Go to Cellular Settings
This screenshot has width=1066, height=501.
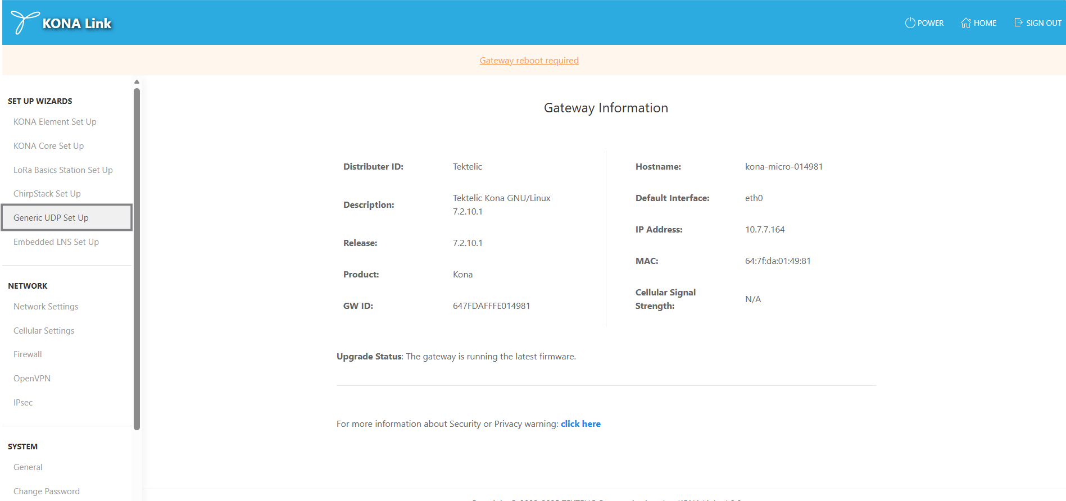click(x=44, y=331)
